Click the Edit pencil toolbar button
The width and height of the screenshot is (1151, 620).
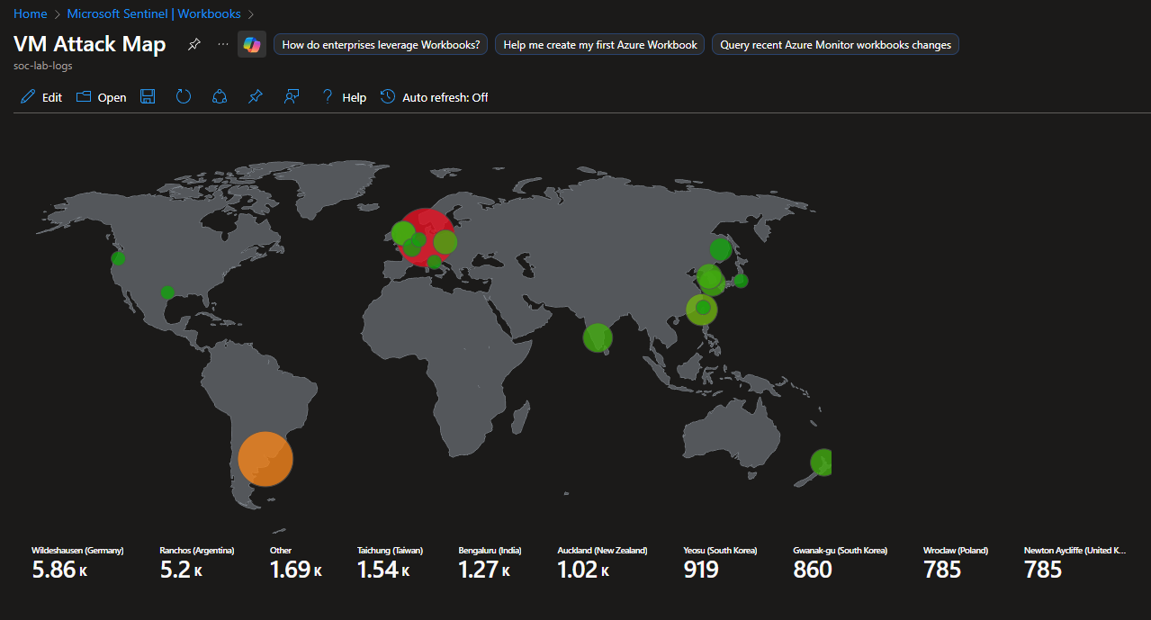coord(41,97)
